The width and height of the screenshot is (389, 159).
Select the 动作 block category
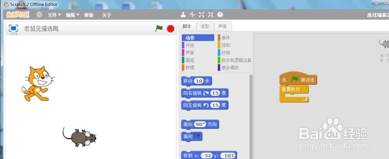coord(198,38)
